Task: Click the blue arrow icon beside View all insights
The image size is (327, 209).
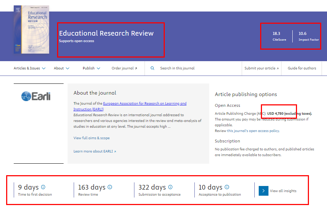Action: point(263,190)
